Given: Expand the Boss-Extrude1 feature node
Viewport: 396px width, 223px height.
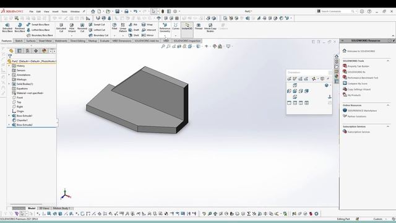Looking at the screenshot, I should click(x=9, y=116).
